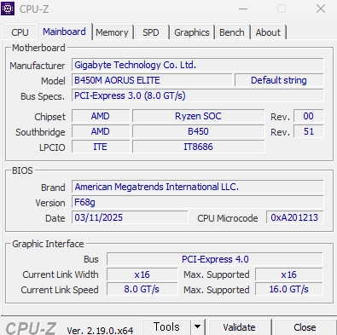Click the Close button at bottom
This screenshot has height=335, width=337.
[305, 327]
